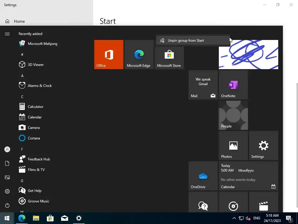Click the muted volume icon in the tray
This screenshot has height=224, width=298.
(x=248, y=218)
